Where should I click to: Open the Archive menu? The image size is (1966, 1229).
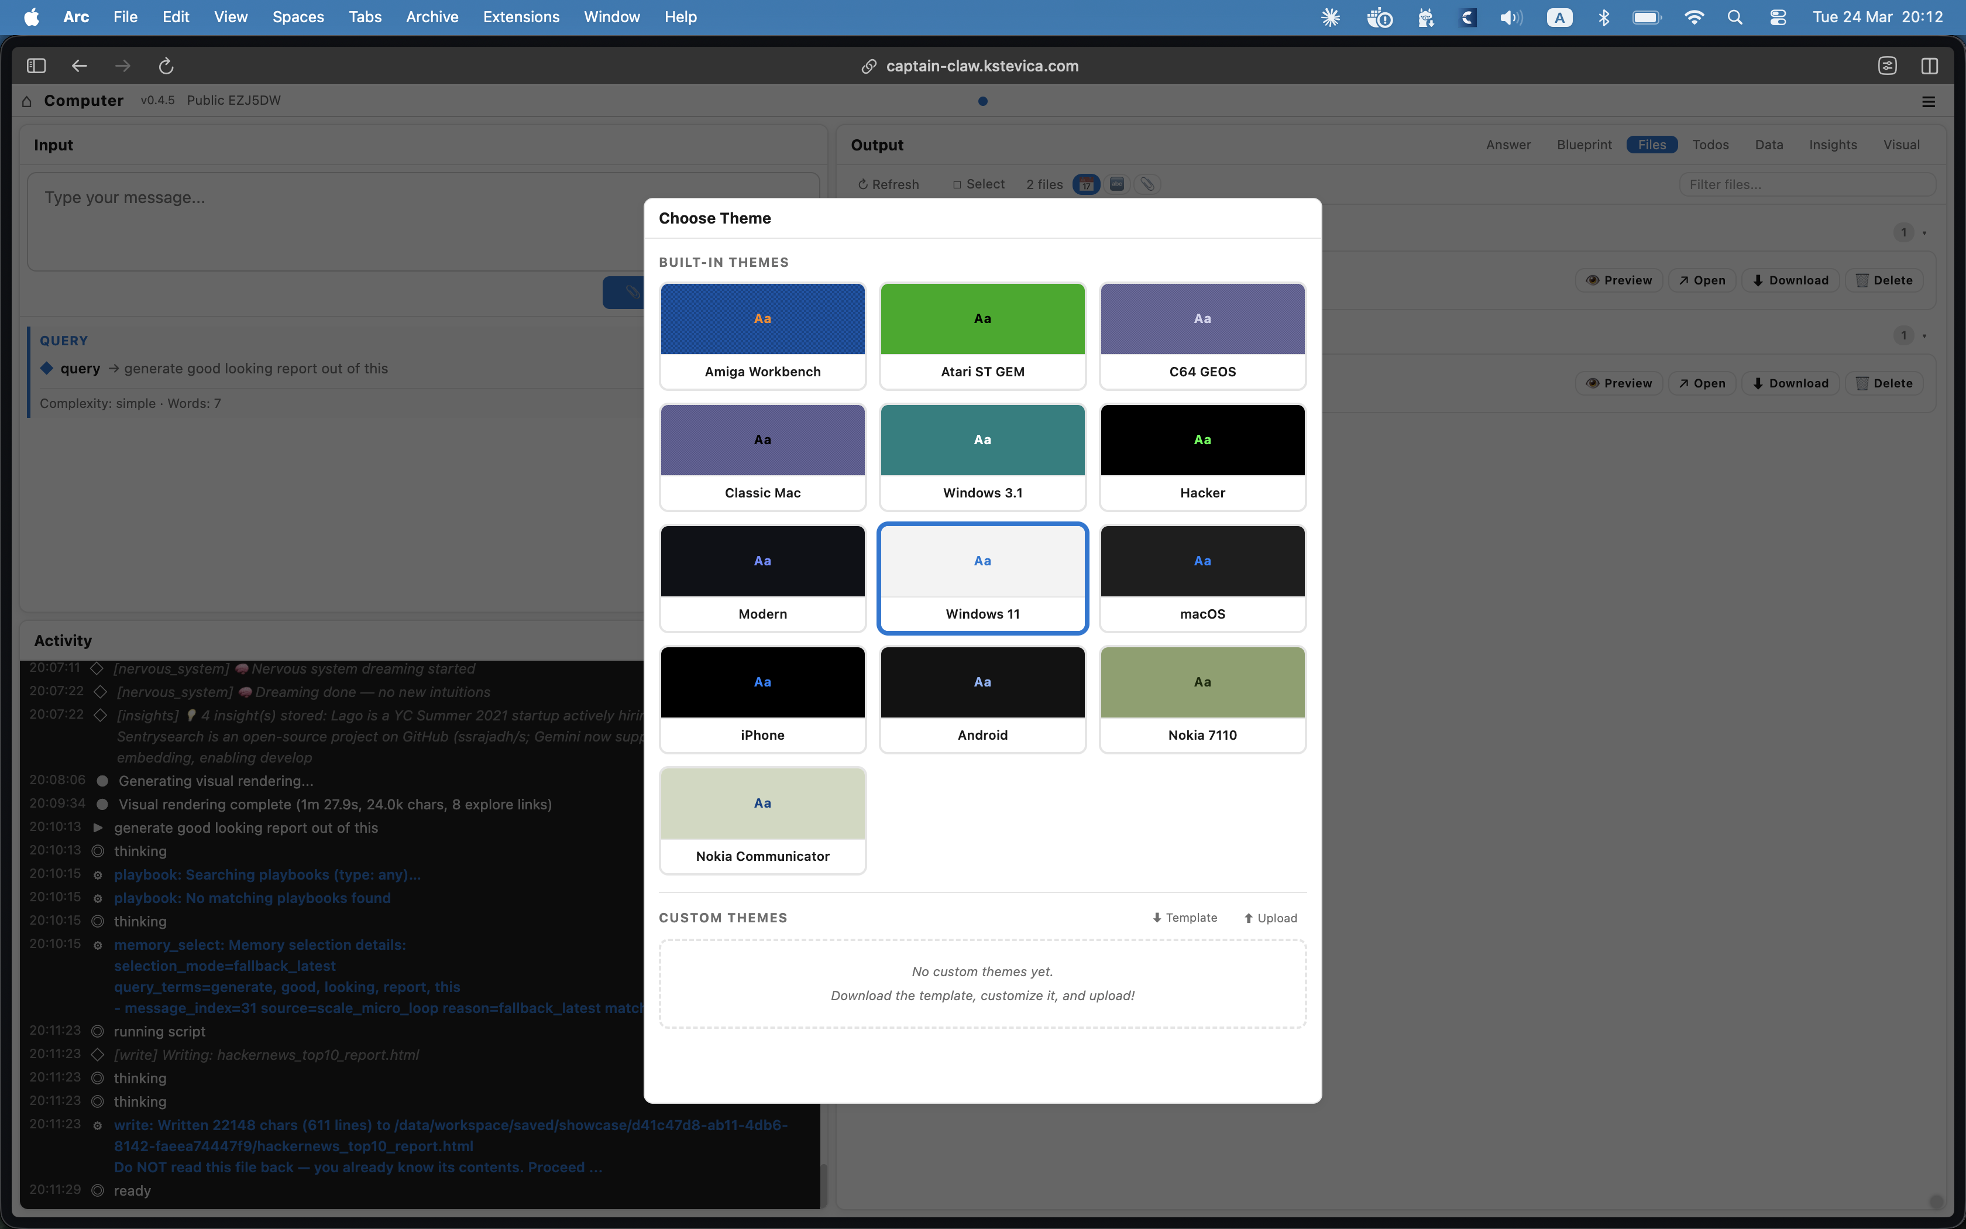point(432,17)
